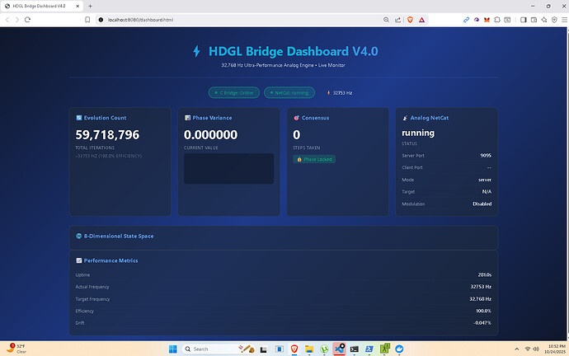The image size is (569, 356).
Task: Click the bookmark icon beside the URL
Action: [87, 19]
